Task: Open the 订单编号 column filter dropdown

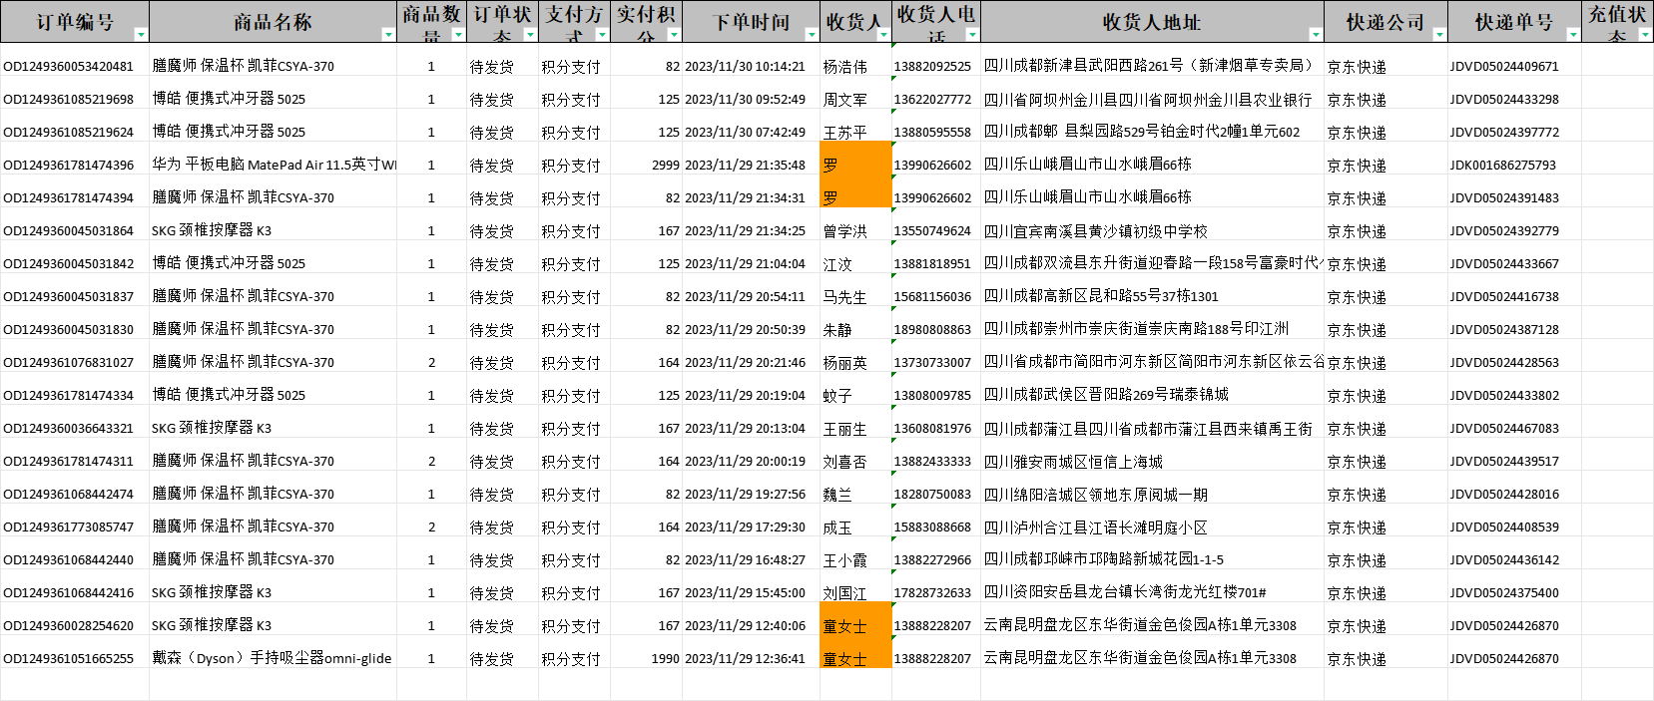Action: coord(141,35)
